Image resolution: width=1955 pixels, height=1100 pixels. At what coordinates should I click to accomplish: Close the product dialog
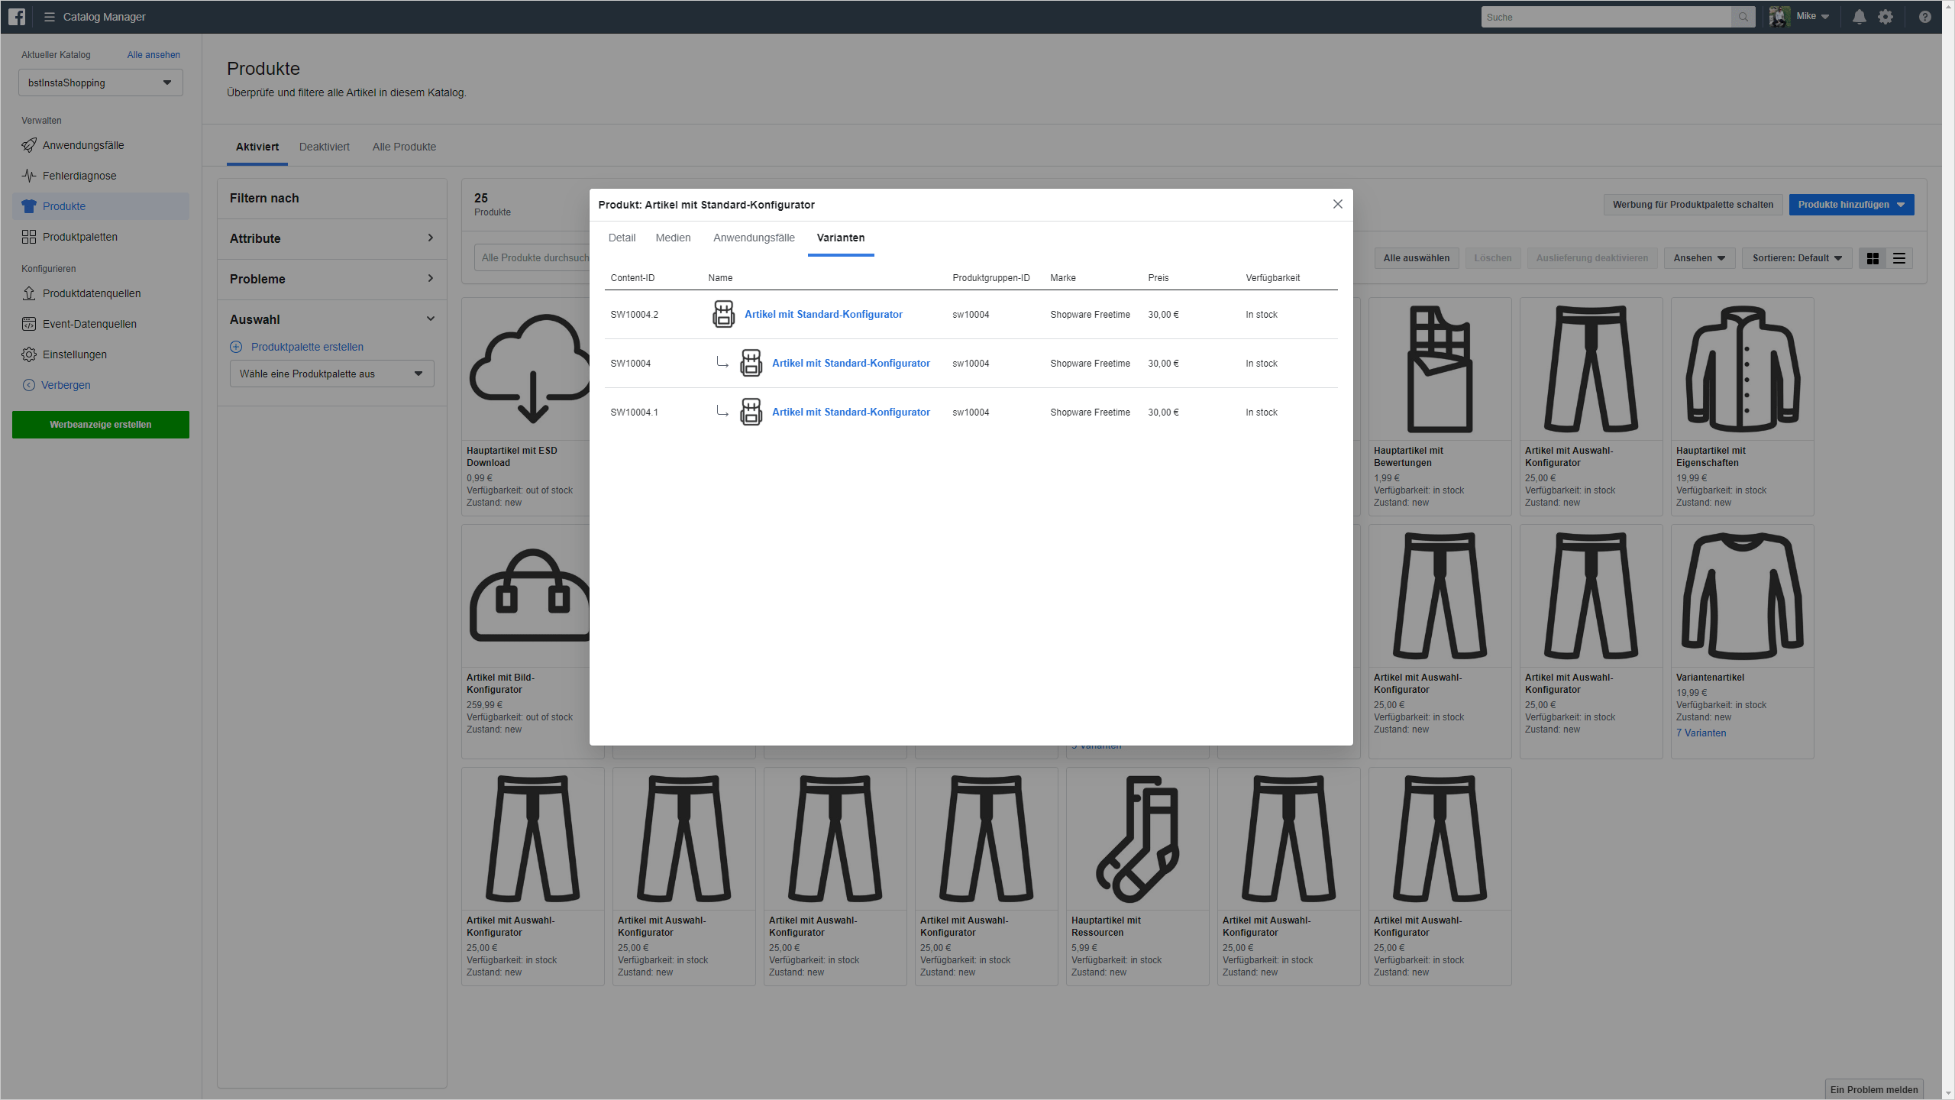click(x=1337, y=204)
